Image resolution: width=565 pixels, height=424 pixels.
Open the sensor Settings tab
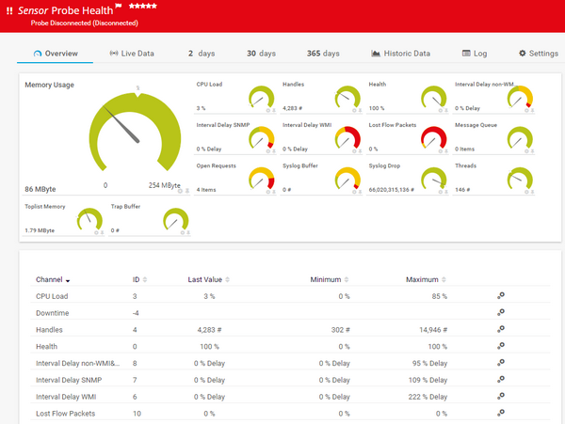click(x=538, y=54)
